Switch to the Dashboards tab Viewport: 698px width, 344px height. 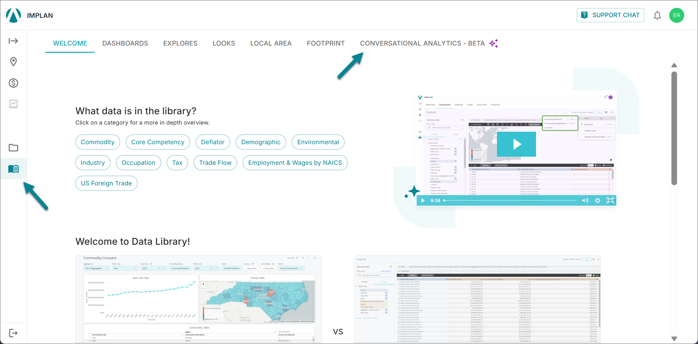[x=125, y=43]
